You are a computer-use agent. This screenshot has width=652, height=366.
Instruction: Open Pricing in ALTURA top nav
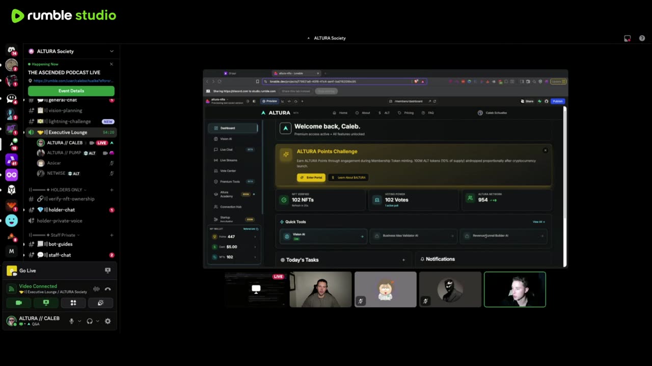(406, 113)
